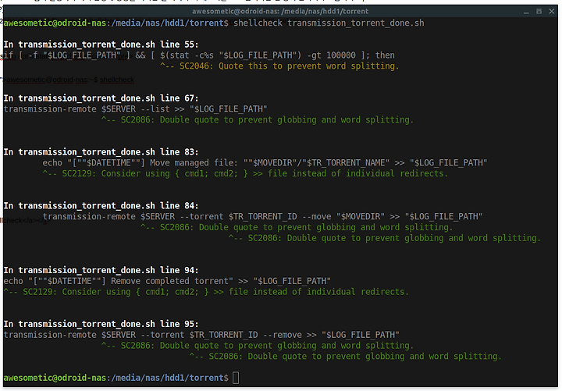
Task: Click the first SC2086 message under line 95
Action: (x=258, y=346)
